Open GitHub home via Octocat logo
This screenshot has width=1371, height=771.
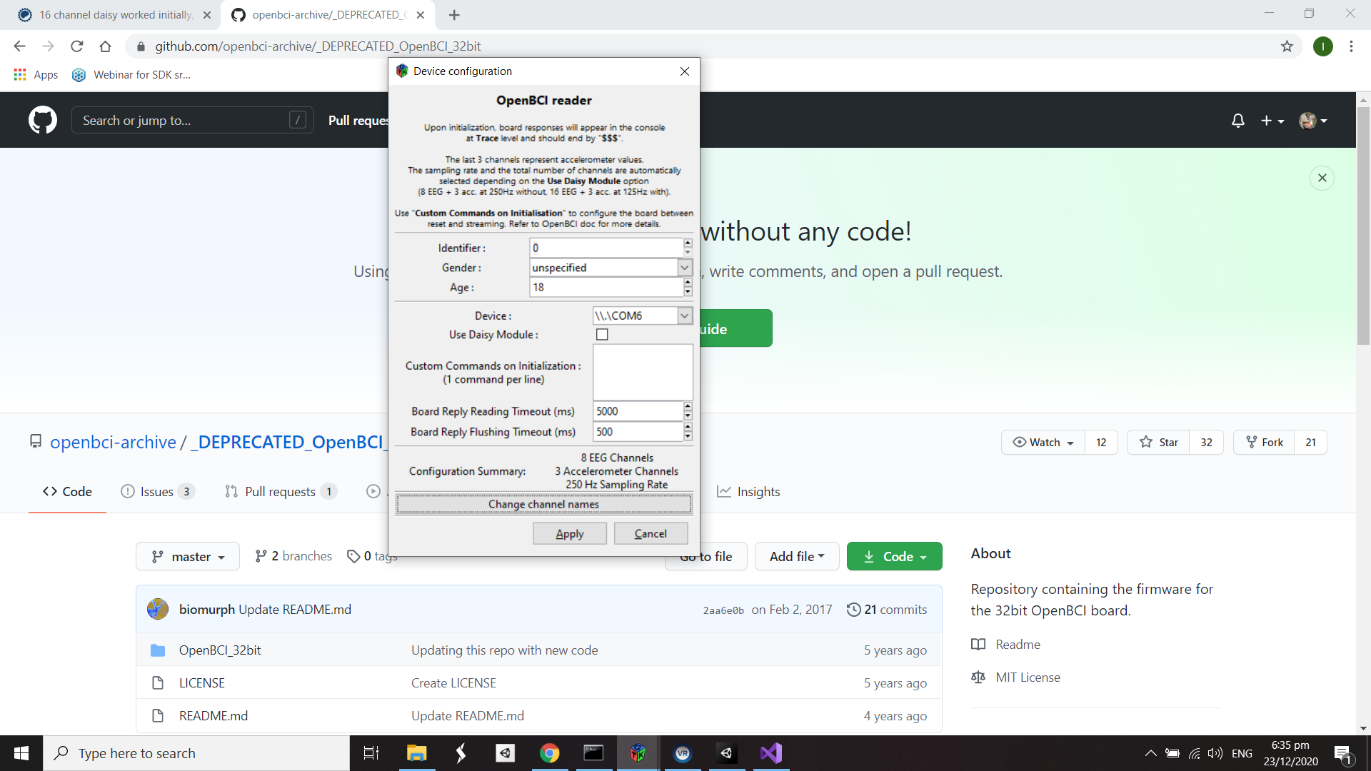point(43,120)
